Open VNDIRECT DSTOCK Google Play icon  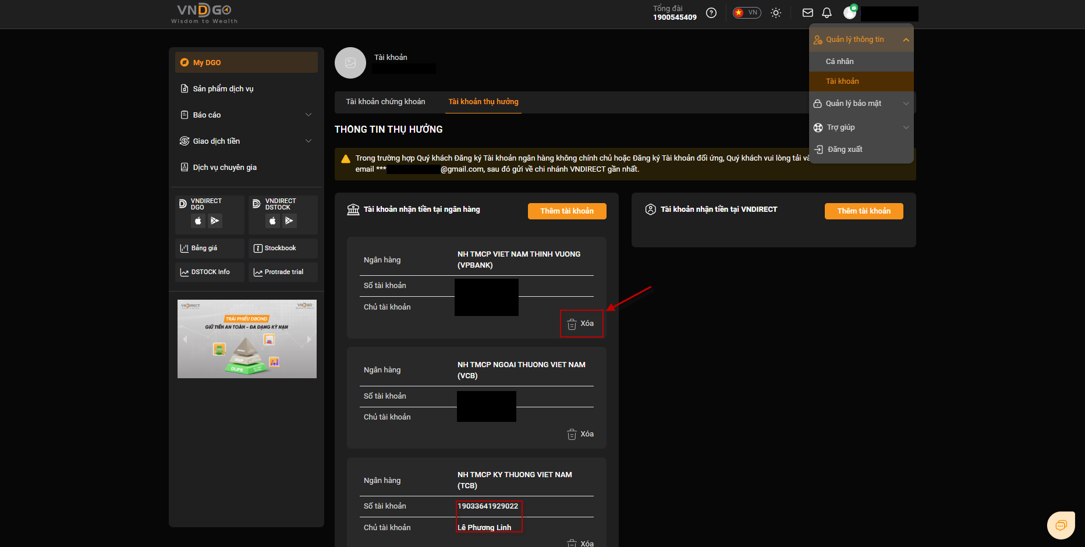[x=289, y=221]
